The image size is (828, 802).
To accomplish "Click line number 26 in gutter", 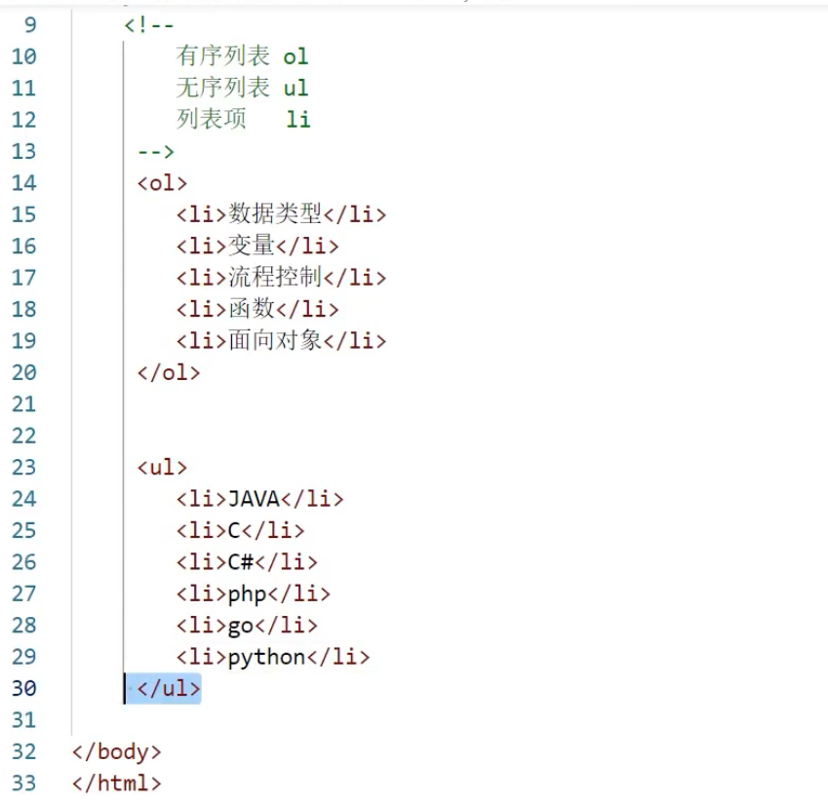I will pos(24,562).
